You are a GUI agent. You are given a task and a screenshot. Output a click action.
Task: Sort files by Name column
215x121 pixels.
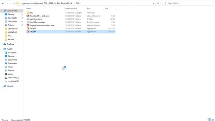point(29,8)
